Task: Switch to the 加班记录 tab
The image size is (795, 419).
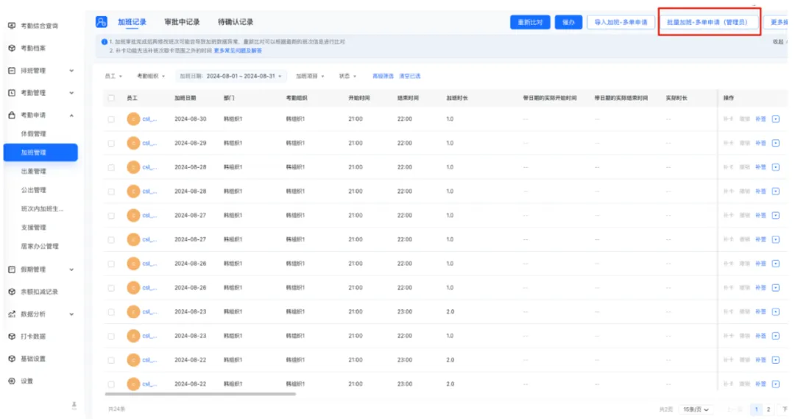Action: (132, 22)
